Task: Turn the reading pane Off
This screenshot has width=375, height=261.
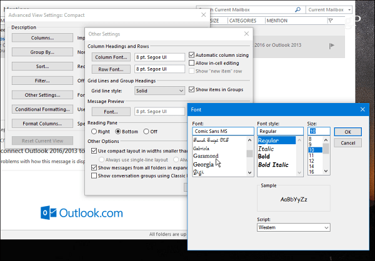Action: pos(146,132)
